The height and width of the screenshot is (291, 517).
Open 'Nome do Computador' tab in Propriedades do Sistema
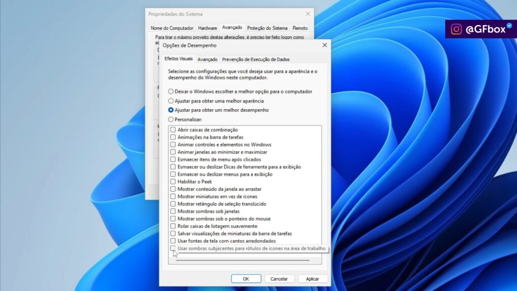(x=172, y=28)
